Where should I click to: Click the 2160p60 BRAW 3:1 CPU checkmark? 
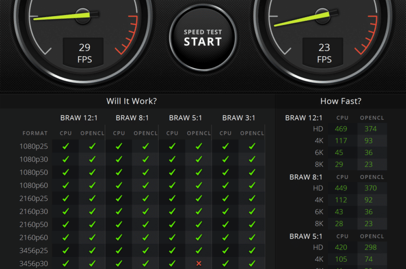coord(225,237)
